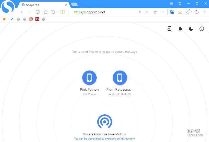Install Snapdrop as an app
Screen dimensions: 209x142
[x=170, y=29]
